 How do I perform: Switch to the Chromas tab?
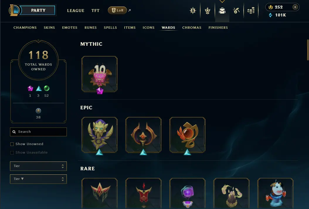point(192,28)
